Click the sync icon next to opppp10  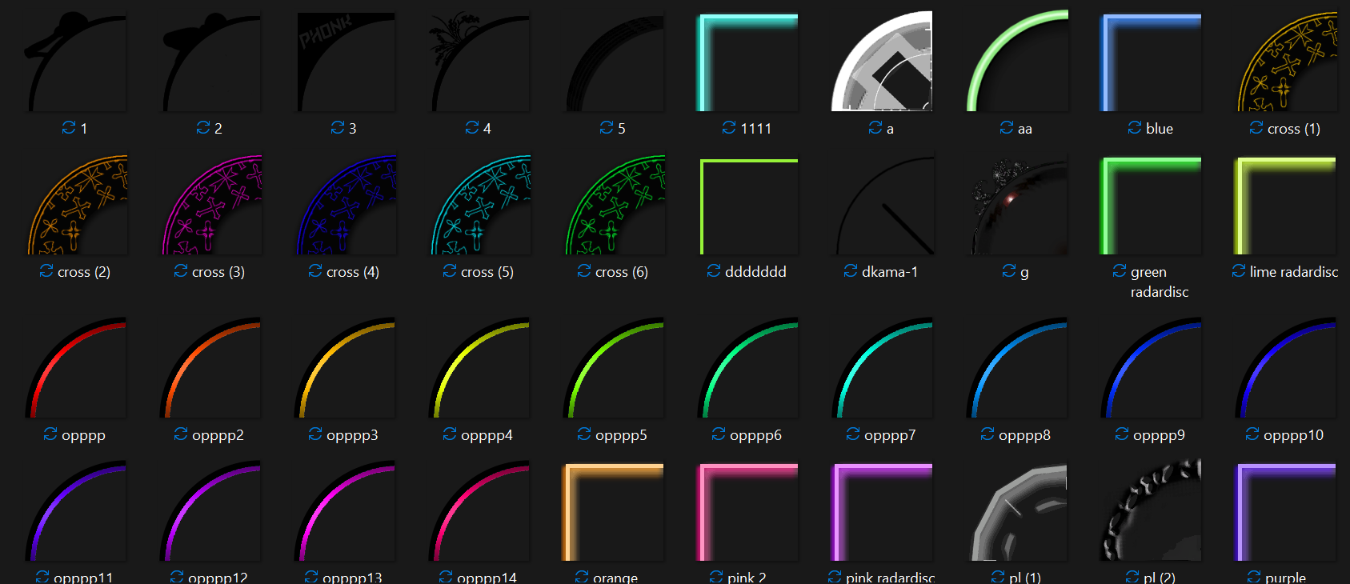tap(1252, 434)
